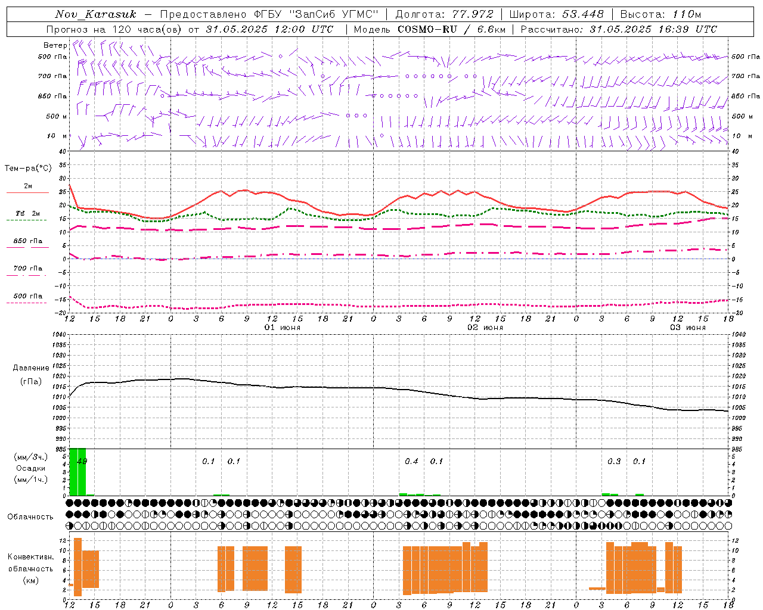The height and width of the screenshot is (610, 763).
Task: Click the '49' precipitation value
Action: point(82,461)
